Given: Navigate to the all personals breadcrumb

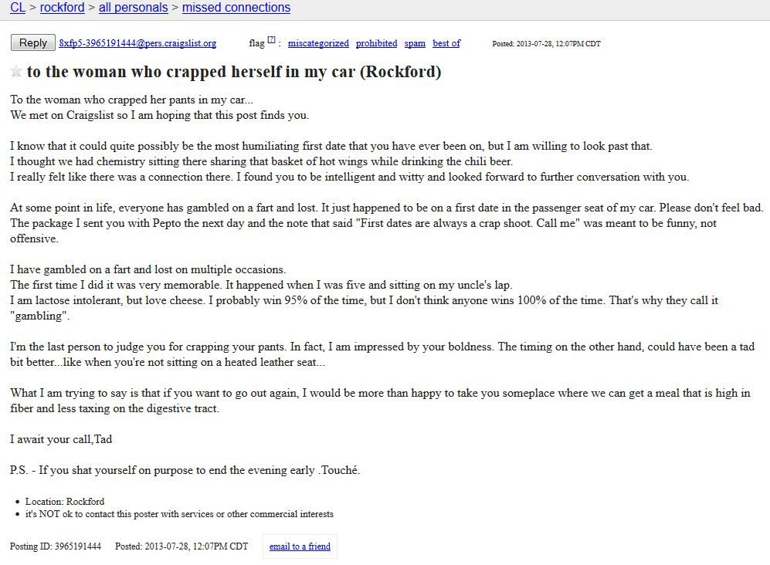Looking at the screenshot, I should [133, 8].
